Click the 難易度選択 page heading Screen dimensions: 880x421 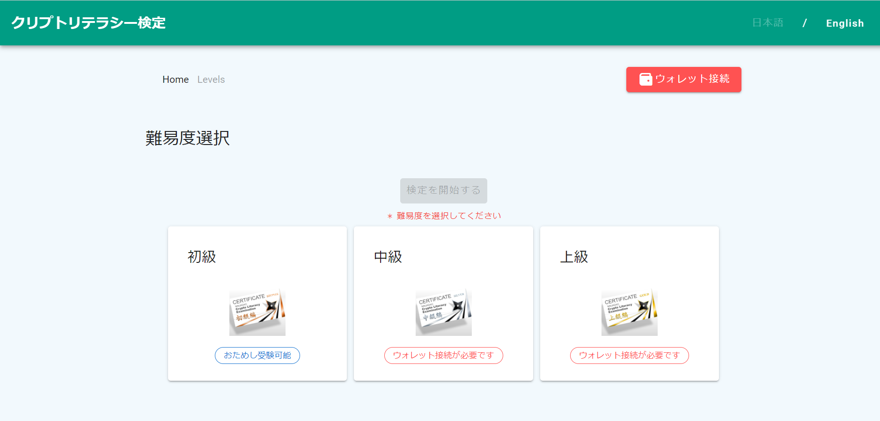[188, 138]
